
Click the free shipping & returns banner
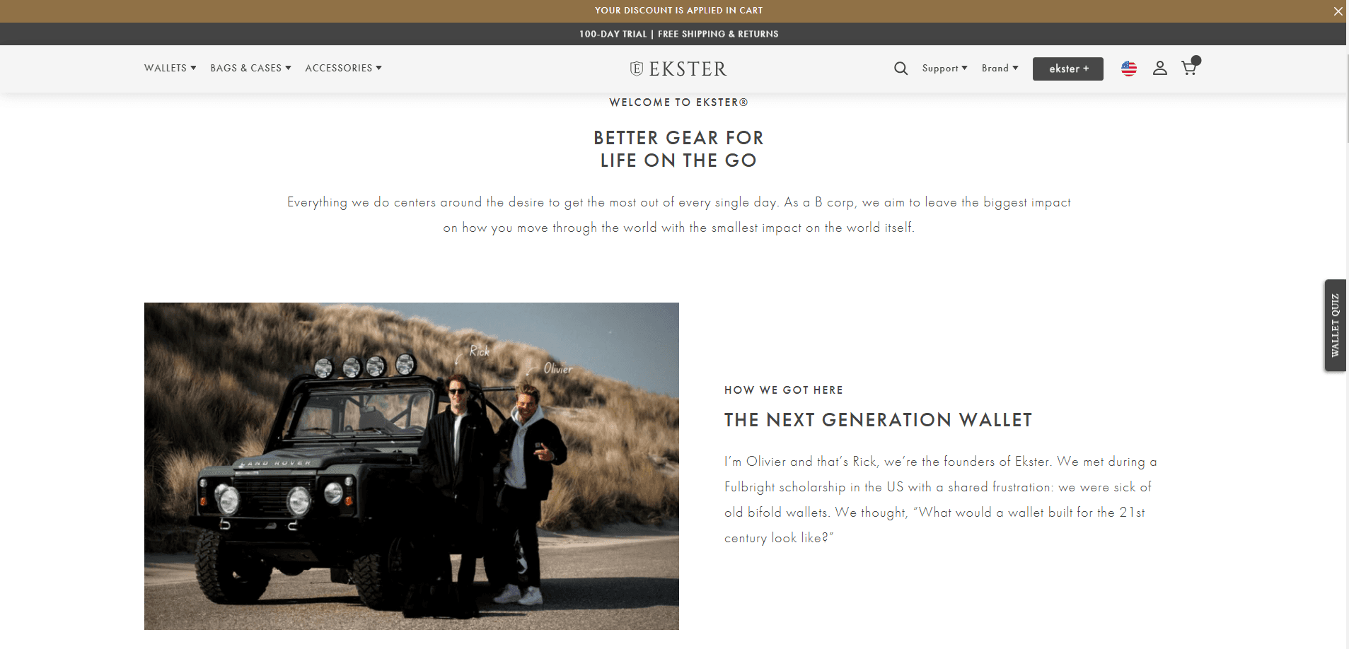coord(678,34)
